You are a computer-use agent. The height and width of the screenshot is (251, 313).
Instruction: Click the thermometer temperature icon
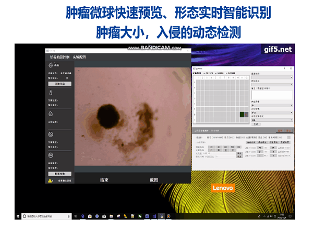pos(51,93)
